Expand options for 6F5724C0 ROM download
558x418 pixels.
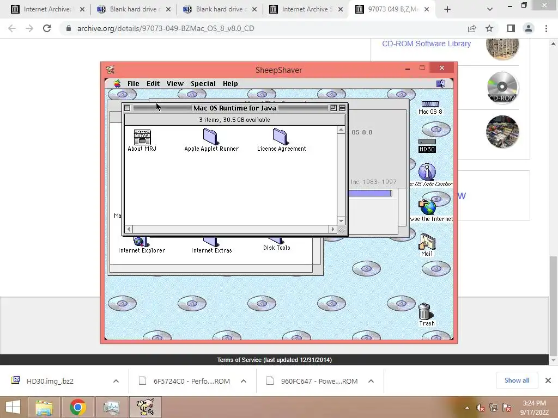click(244, 381)
